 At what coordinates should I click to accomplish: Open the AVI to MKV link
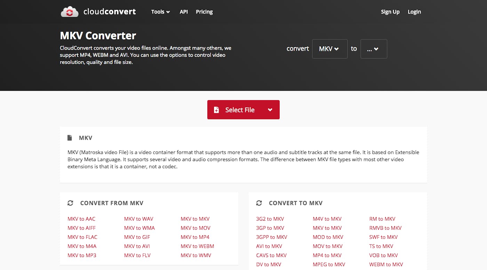pyautogui.click(x=269, y=246)
